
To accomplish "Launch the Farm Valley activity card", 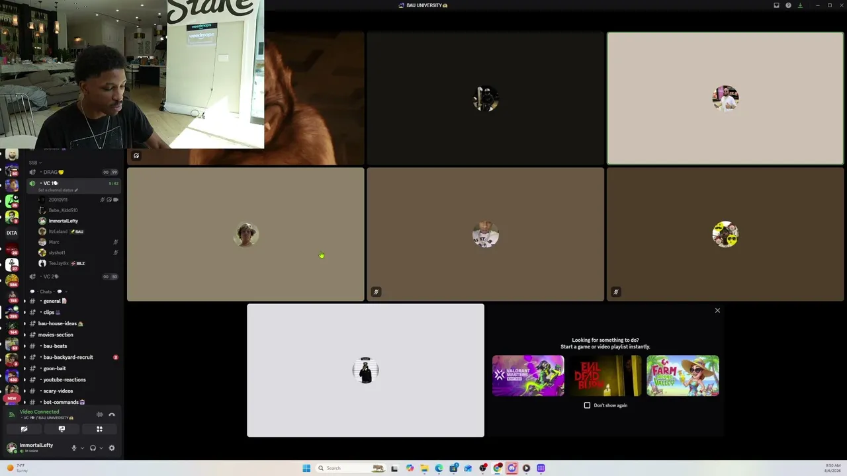I will pyautogui.click(x=683, y=376).
